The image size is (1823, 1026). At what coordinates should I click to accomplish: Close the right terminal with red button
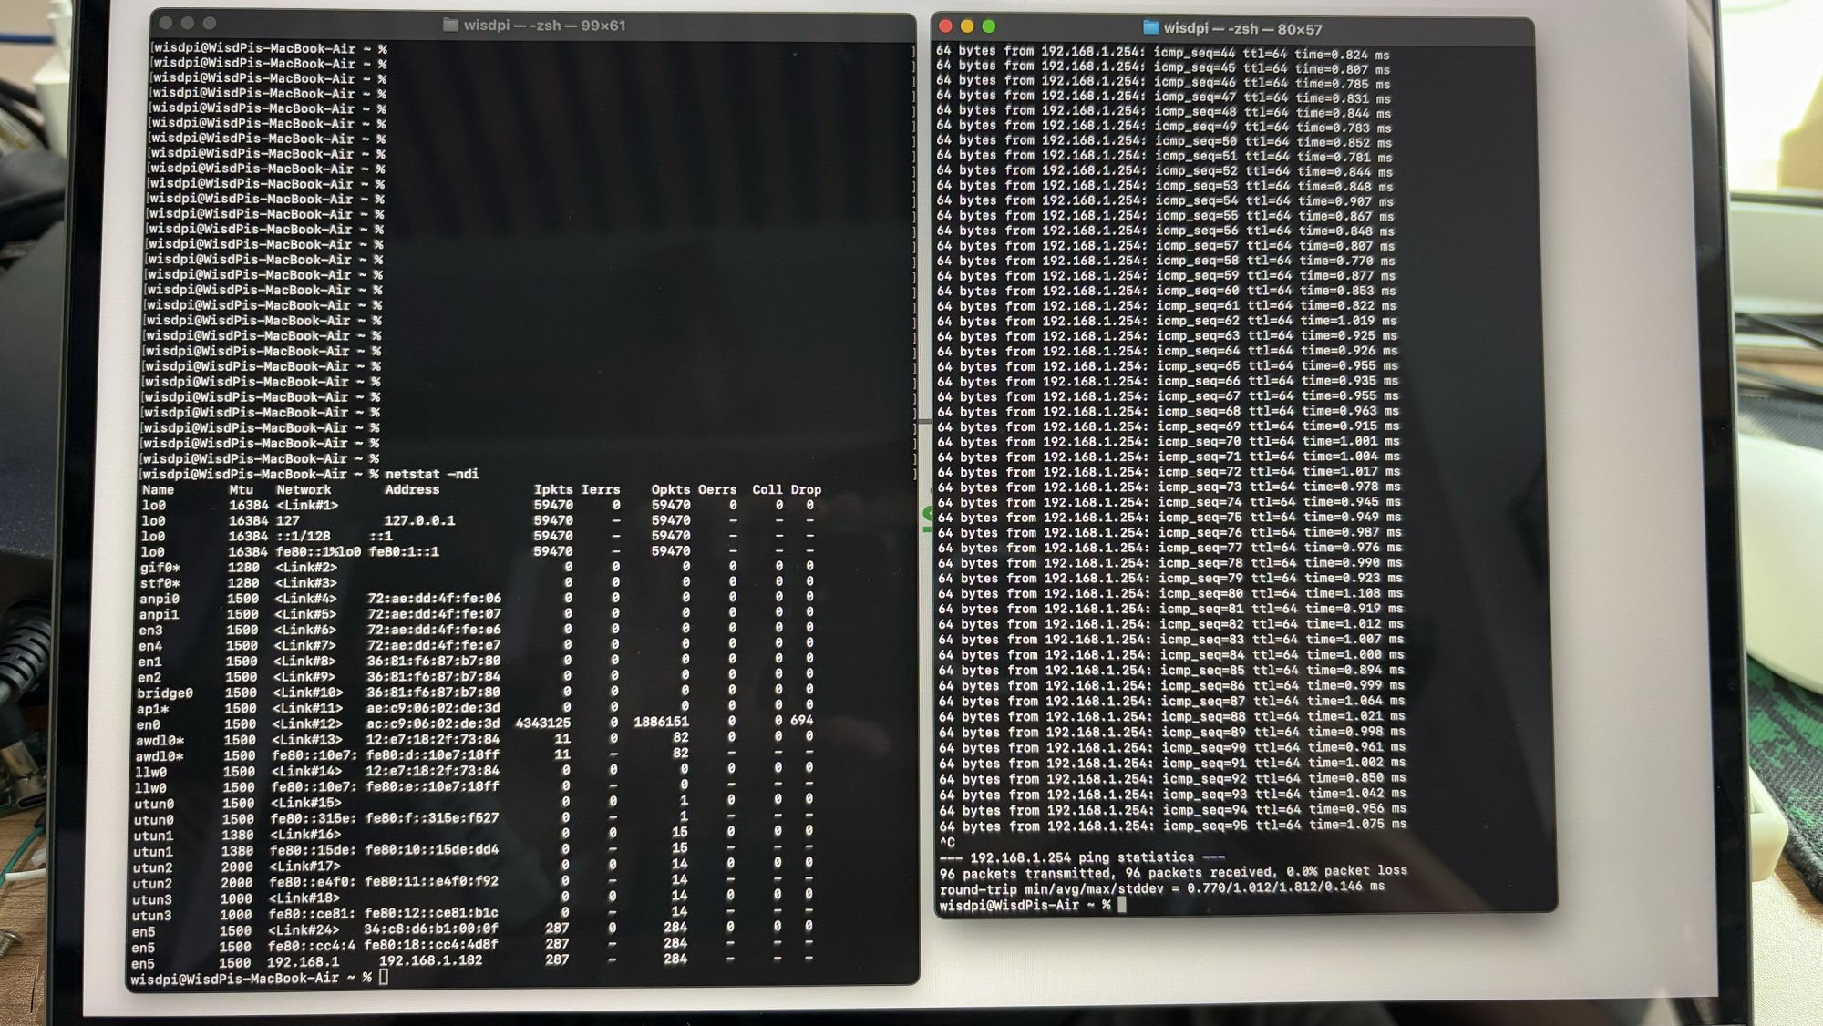945,27
